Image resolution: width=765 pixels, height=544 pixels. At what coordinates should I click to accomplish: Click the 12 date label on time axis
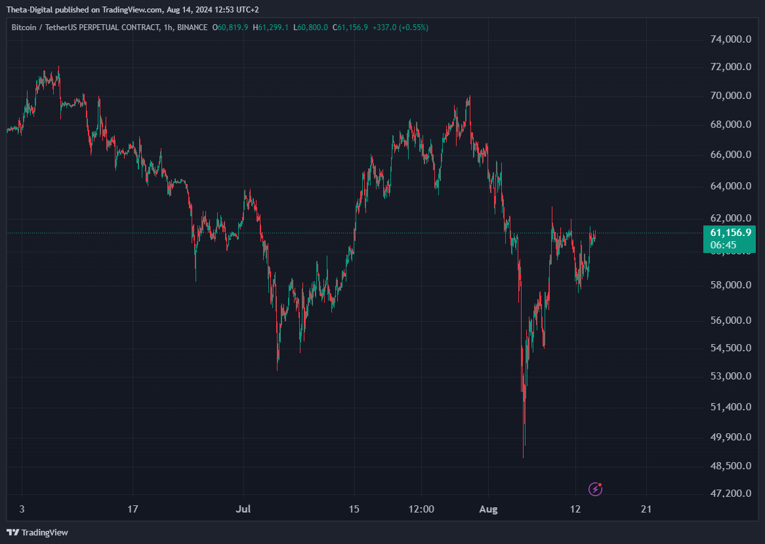click(575, 509)
